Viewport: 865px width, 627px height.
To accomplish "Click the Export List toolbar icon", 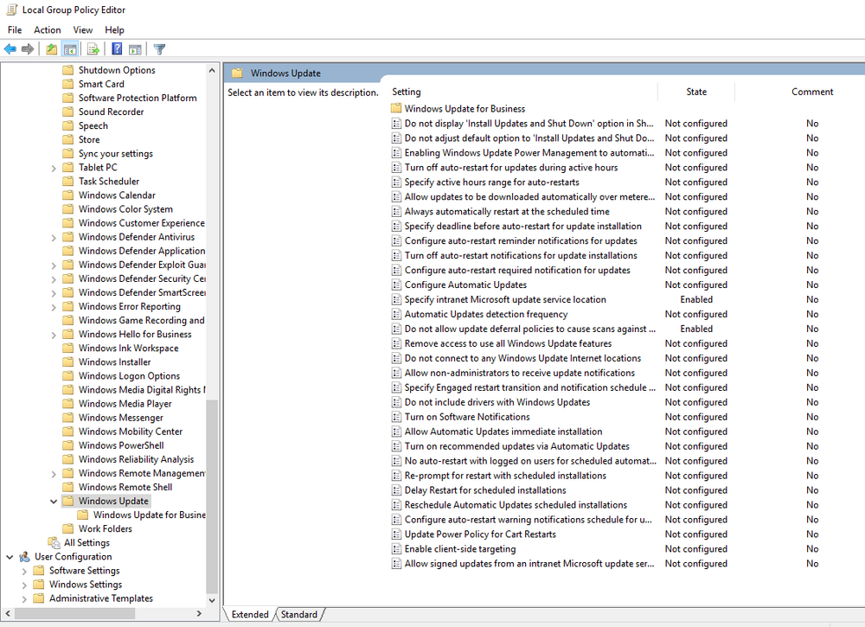I will click(x=93, y=49).
